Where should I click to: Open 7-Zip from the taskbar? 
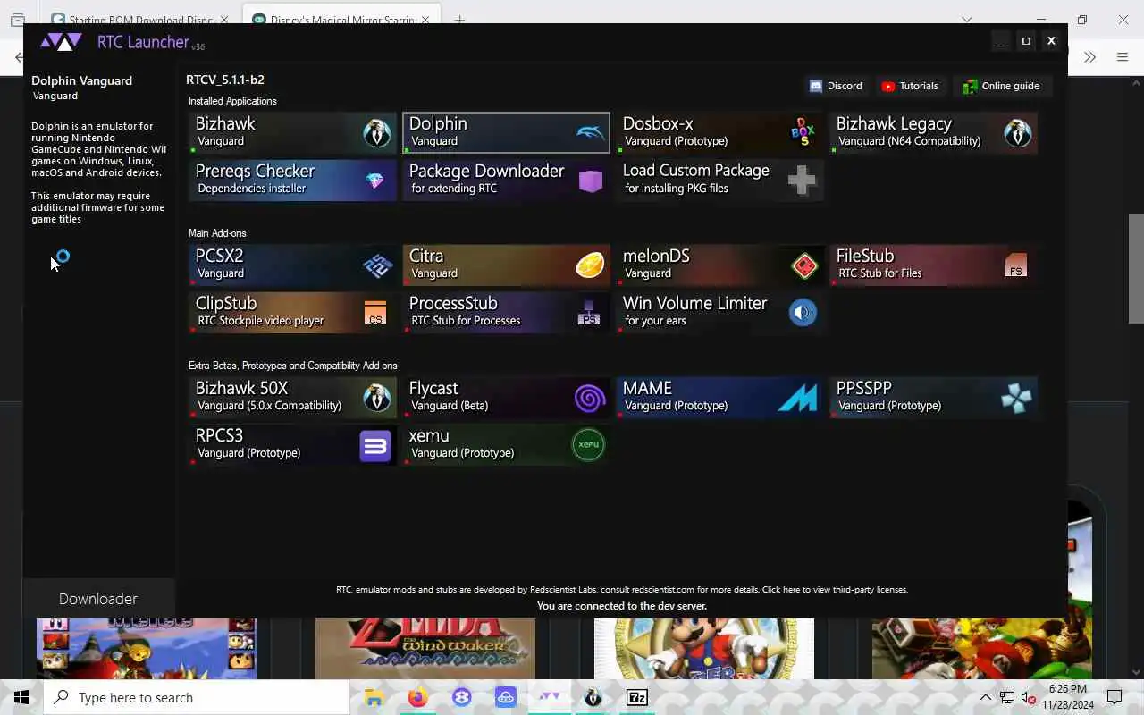pos(637,697)
